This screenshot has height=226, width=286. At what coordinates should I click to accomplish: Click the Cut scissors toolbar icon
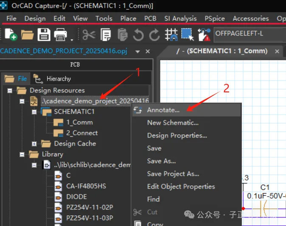(89, 34)
